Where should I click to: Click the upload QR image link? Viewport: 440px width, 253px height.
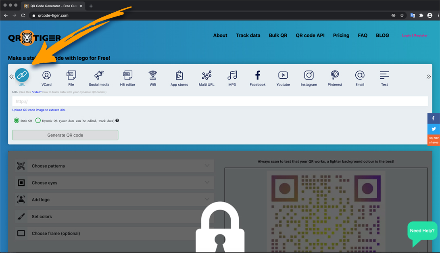point(39,110)
